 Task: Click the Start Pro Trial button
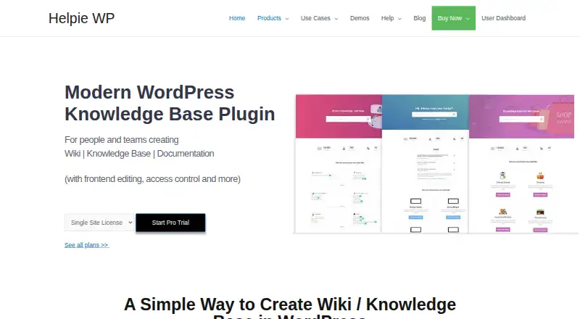[170, 223]
